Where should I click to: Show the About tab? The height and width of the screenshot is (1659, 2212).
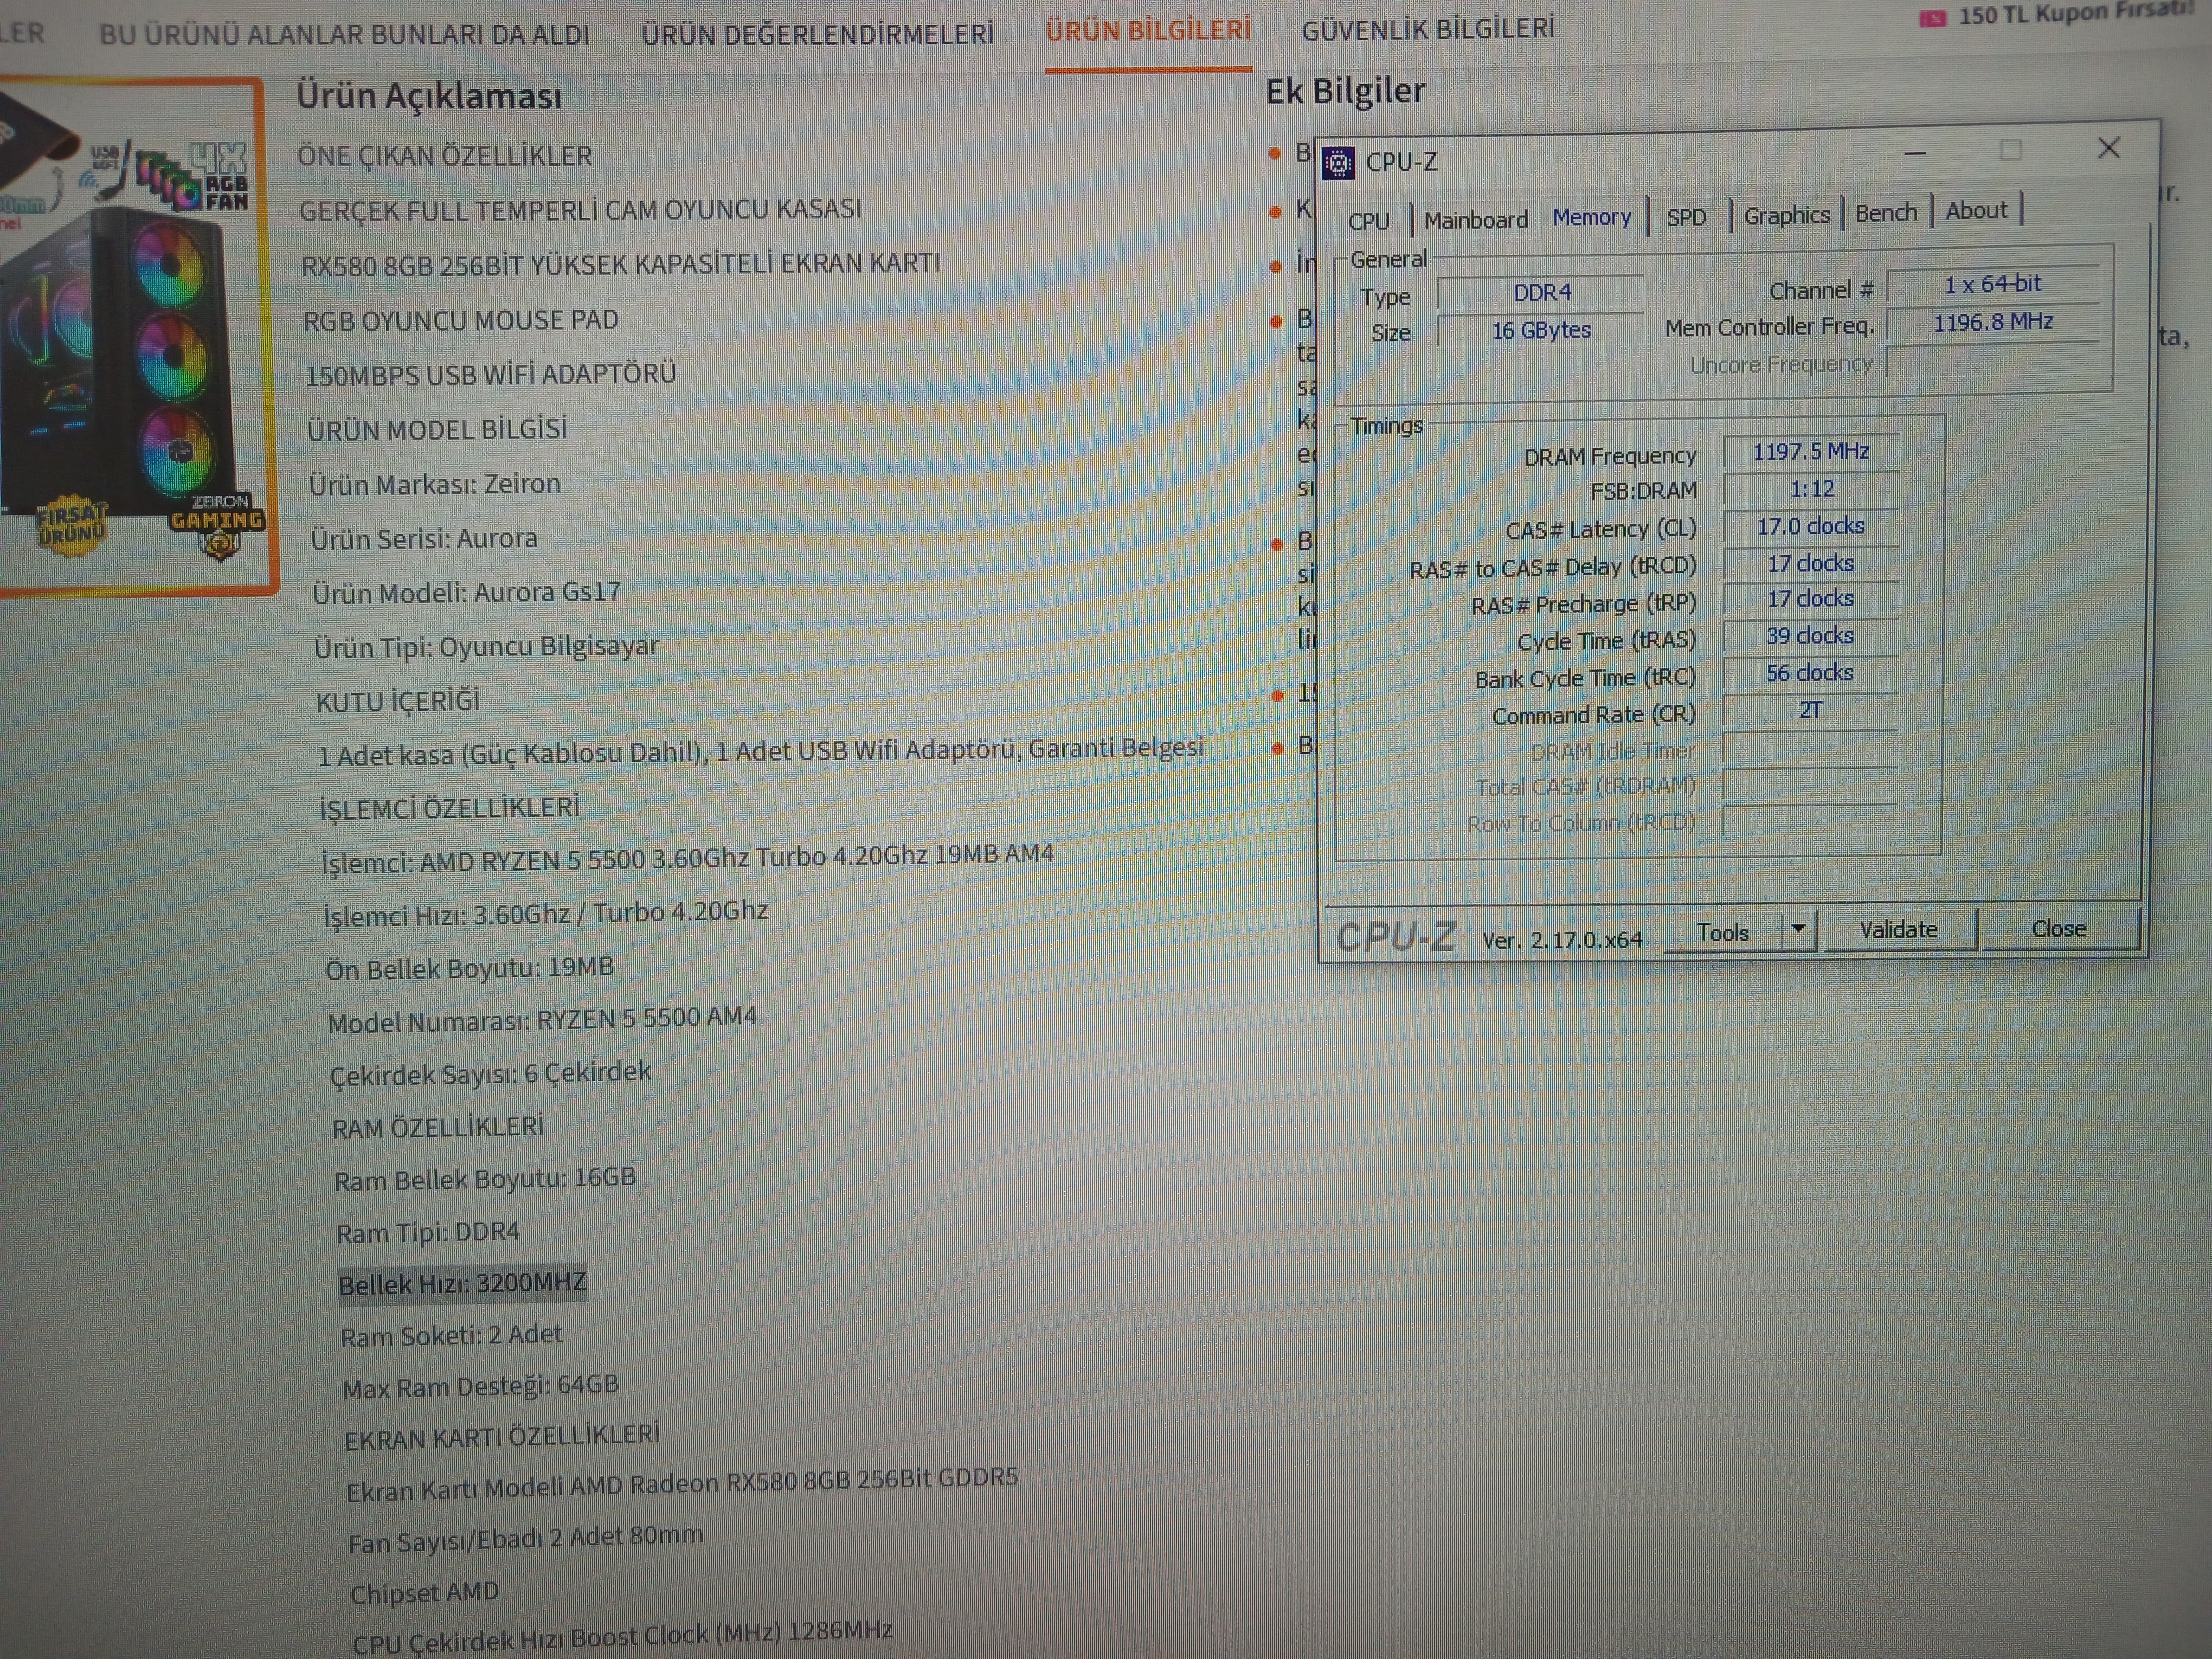pos(1976,211)
